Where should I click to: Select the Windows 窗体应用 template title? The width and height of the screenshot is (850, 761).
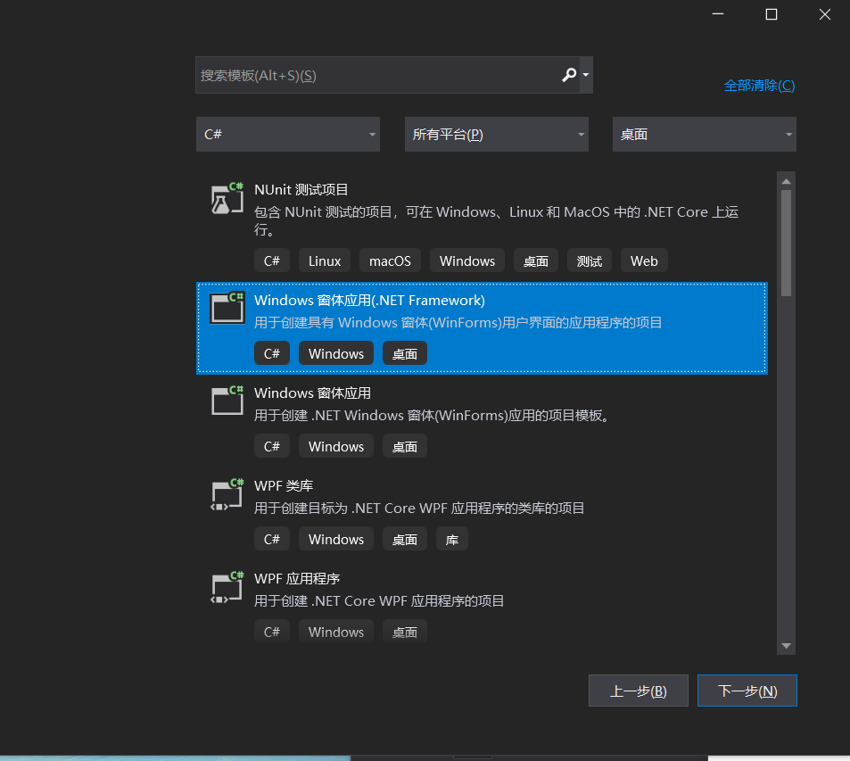(x=313, y=393)
